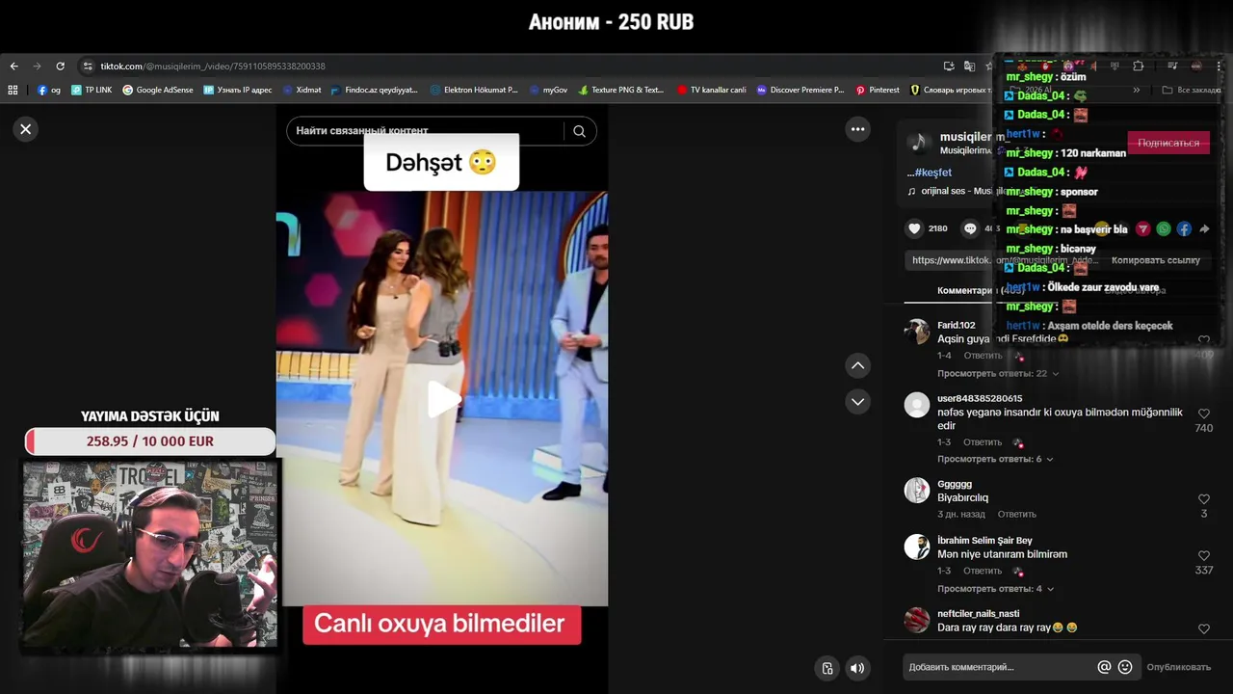Click browser back arrow
This screenshot has height=694, width=1233.
click(13, 67)
